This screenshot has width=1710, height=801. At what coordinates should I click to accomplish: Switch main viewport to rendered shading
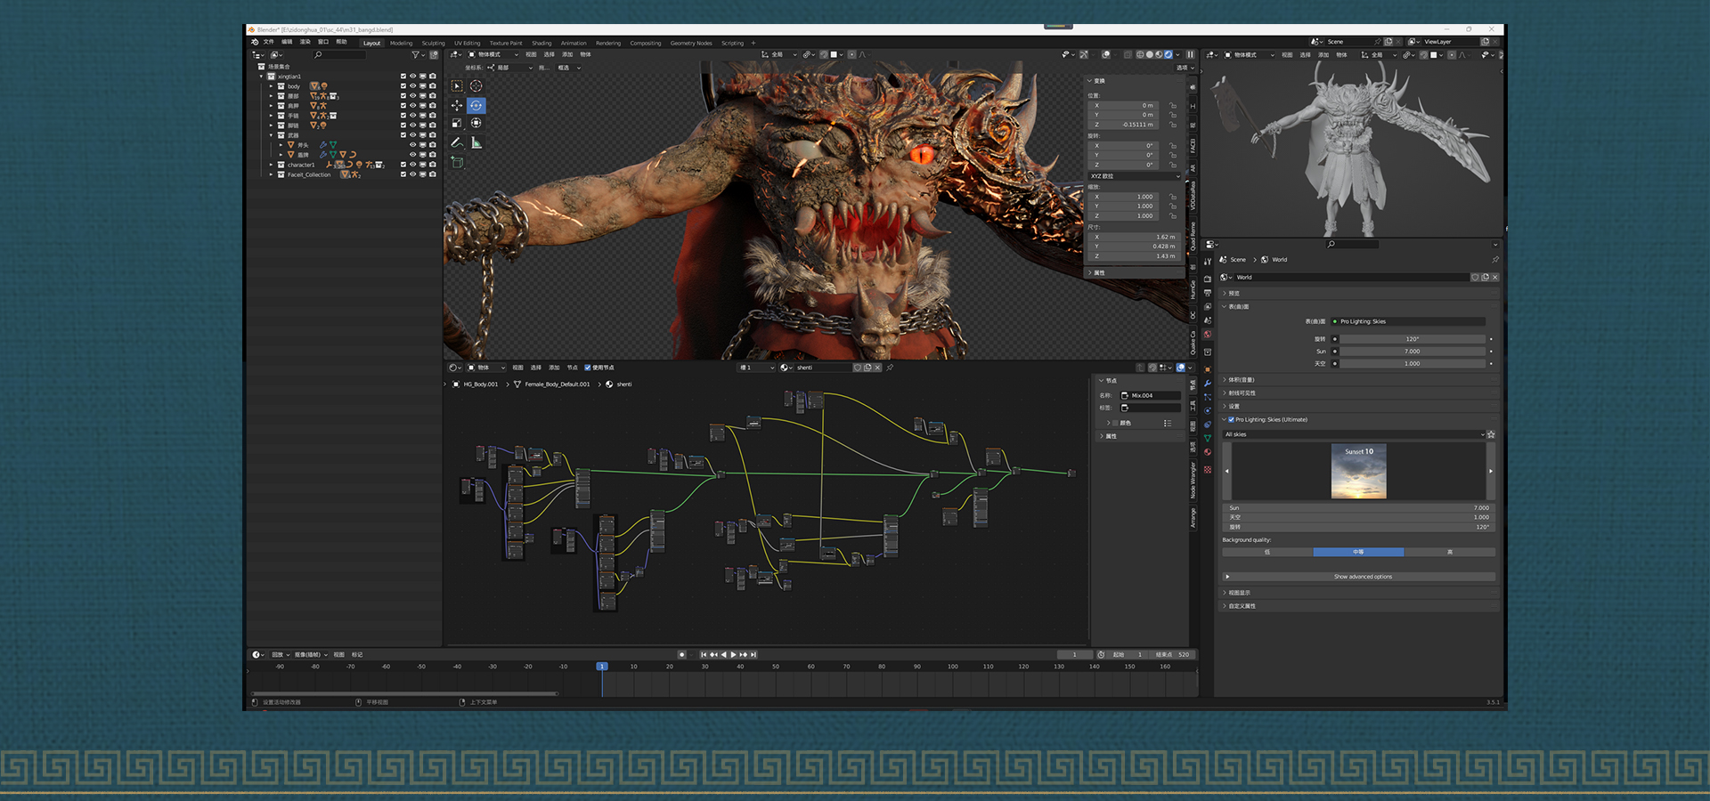[1168, 54]
